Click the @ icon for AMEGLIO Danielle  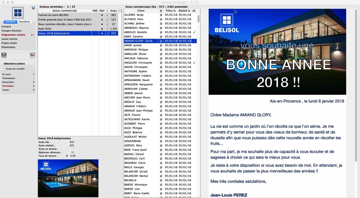pos(161,32)
